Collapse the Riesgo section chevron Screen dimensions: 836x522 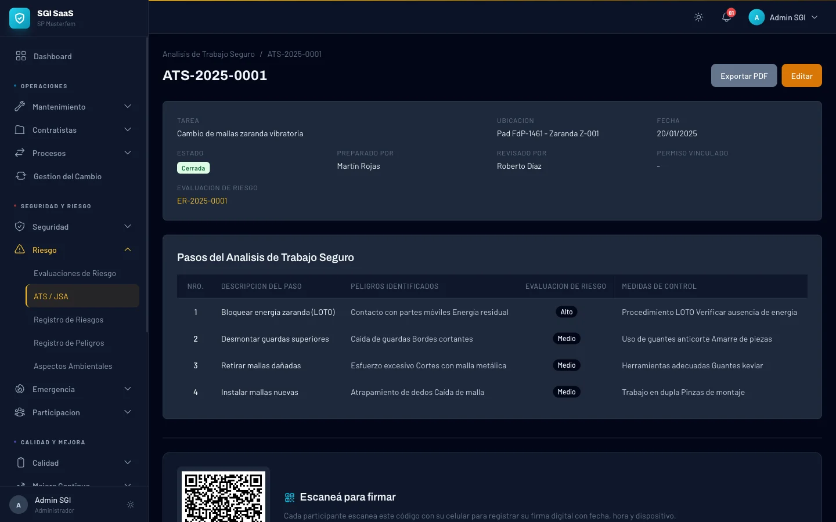tap(128, 249)
